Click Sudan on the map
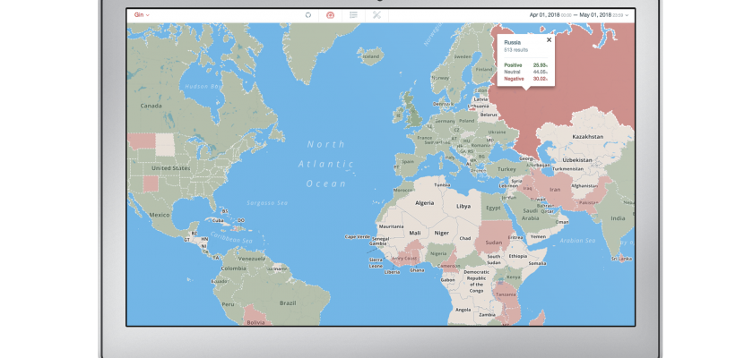Viewport: 753px width, 358px height. pos(493,243)
